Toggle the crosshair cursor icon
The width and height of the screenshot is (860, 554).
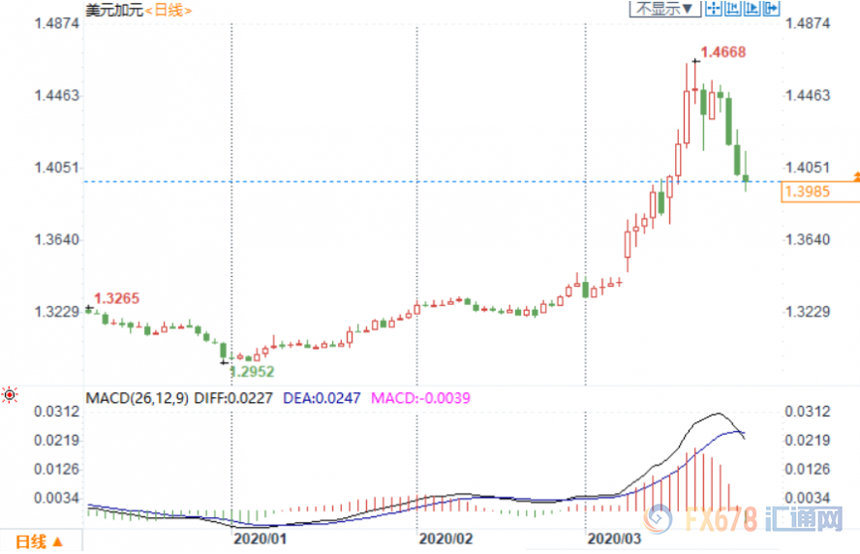tap(714, 8)
